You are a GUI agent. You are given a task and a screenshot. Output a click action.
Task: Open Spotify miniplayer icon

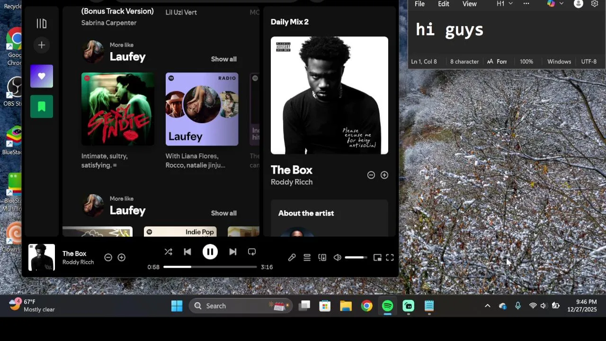coord(377,258)
